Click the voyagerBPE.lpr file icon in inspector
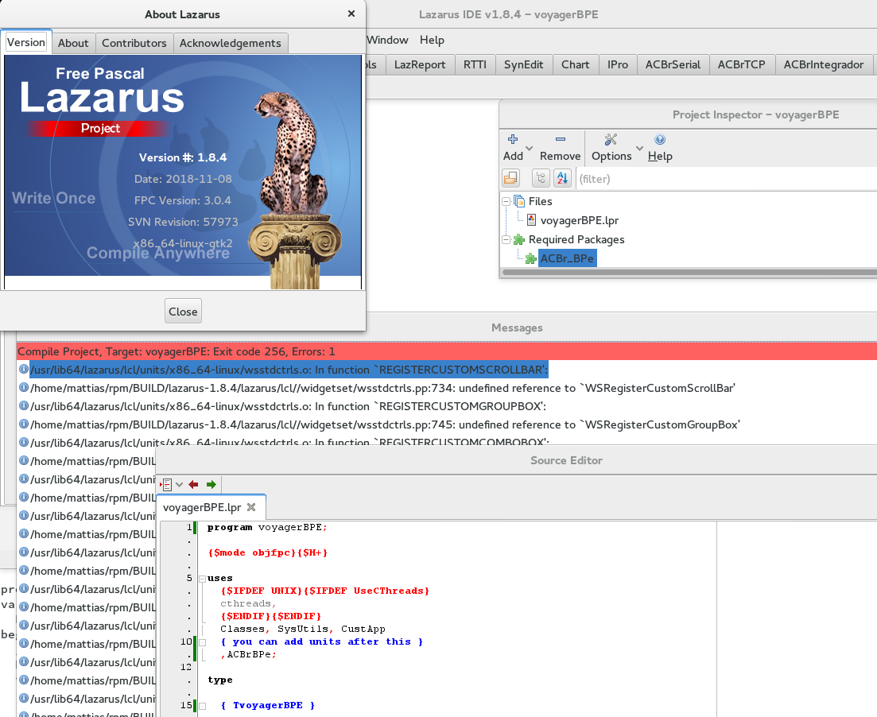This screenshot has width=877, height=717. click(x=531, y=220)
